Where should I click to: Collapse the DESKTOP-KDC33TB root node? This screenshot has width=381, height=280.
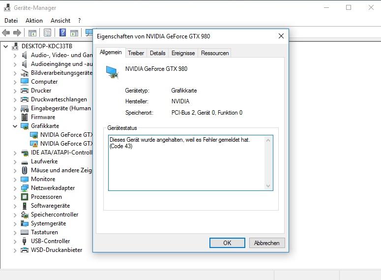[x=6, y=46]
